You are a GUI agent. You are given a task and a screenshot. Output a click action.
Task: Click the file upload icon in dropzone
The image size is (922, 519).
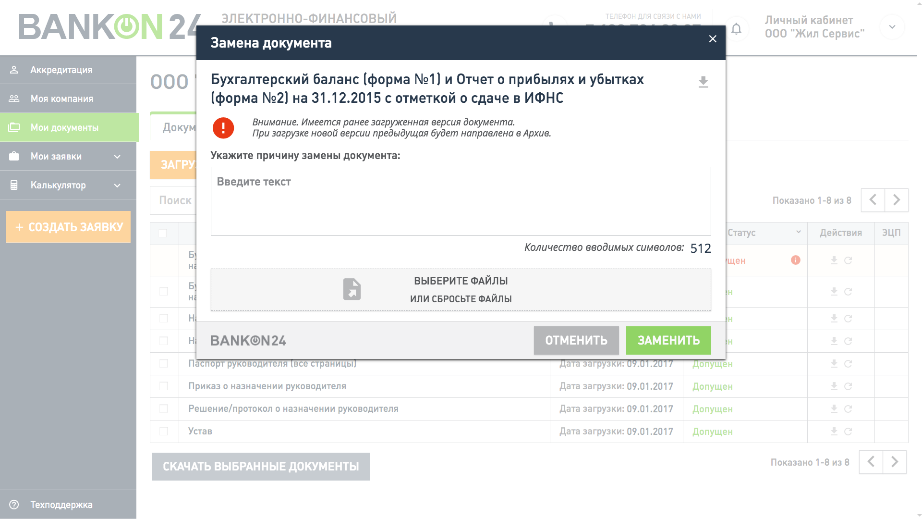pos(352,289)
